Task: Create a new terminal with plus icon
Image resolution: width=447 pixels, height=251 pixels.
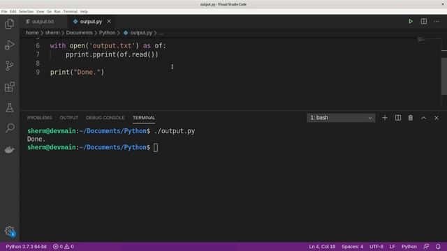Action: click(385, 118)
